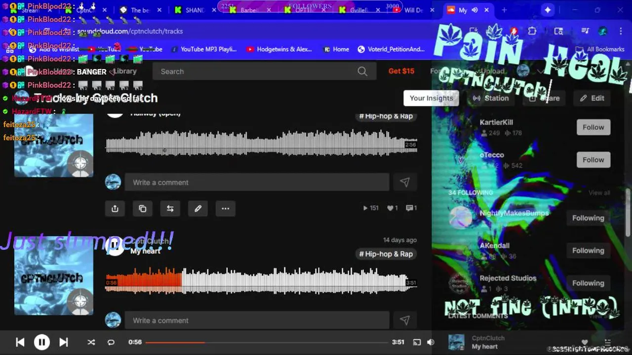Focus comment field under My heart track

click(x=257, y=320)
